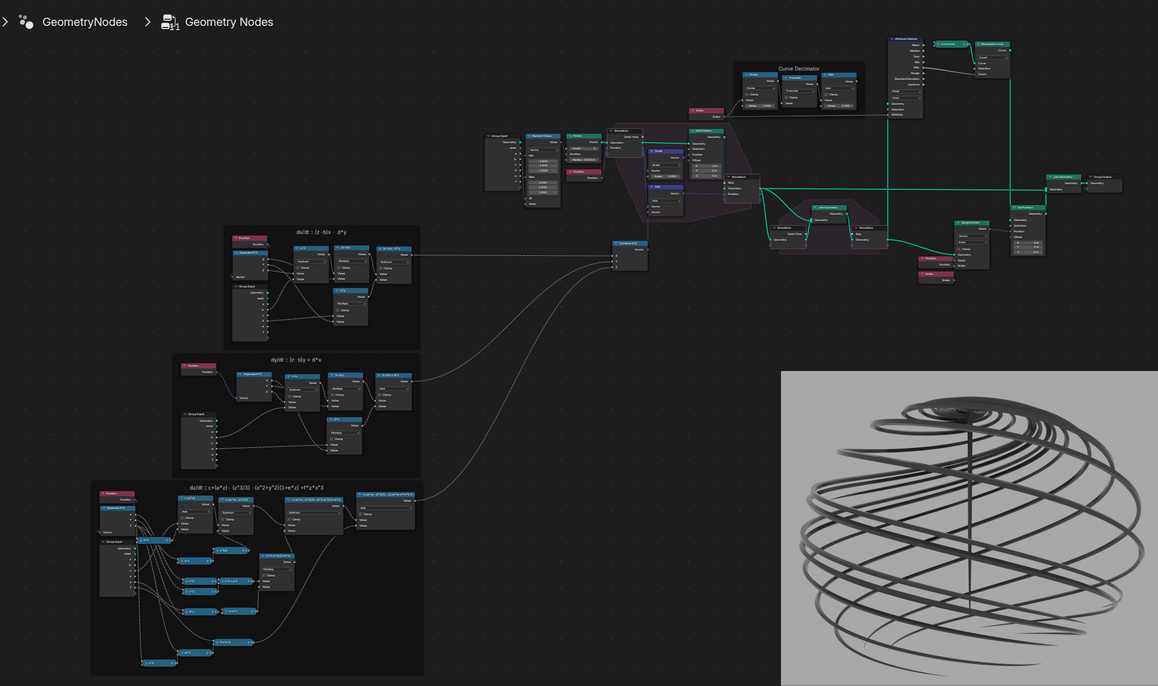Viewport: 1158px width, 686px height.
Task: Click the Max output socket on Attribute Statistic
Action: 923,67
